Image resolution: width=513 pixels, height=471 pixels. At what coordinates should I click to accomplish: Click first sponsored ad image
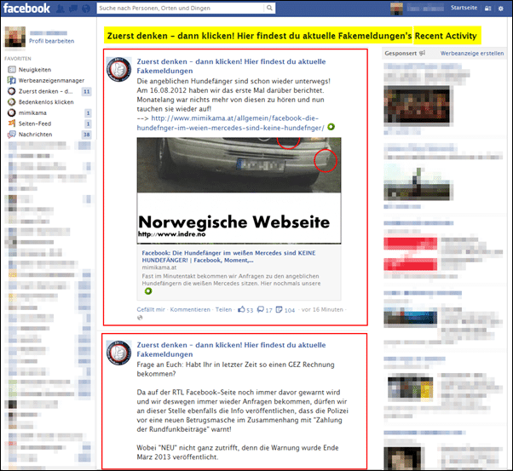[x=417, y=105]
